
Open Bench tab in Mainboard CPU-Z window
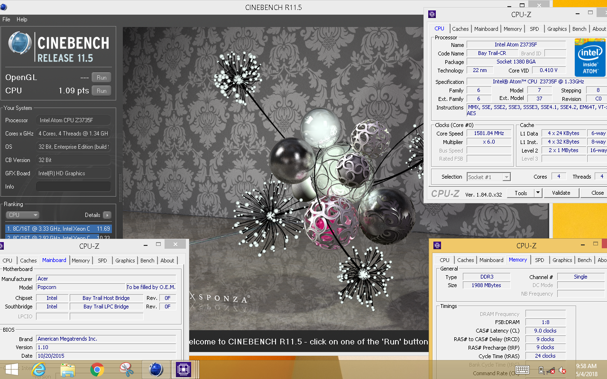point(147,261)
